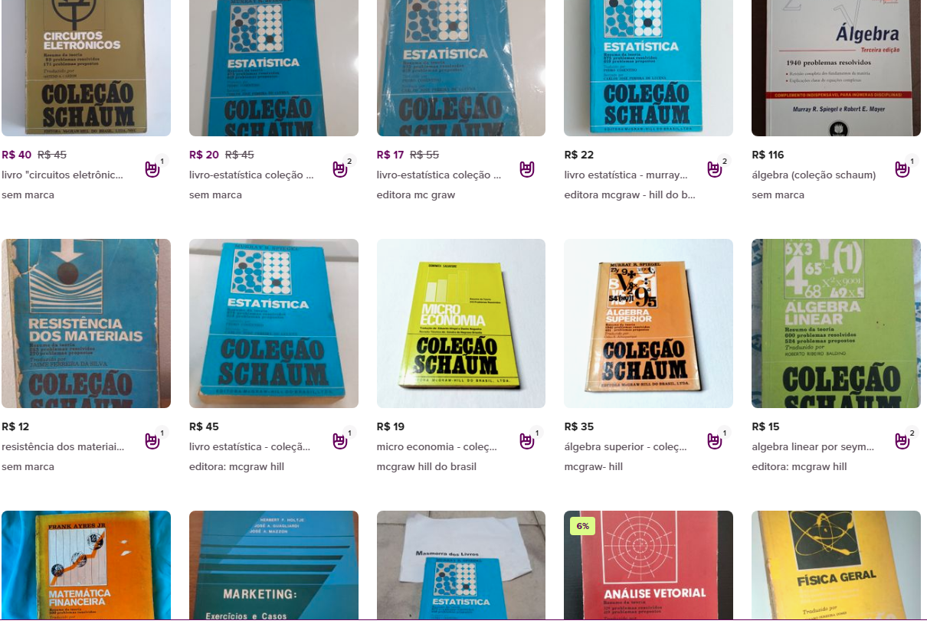Open the Física Geral book photo
927x624 pixels.
836,565
